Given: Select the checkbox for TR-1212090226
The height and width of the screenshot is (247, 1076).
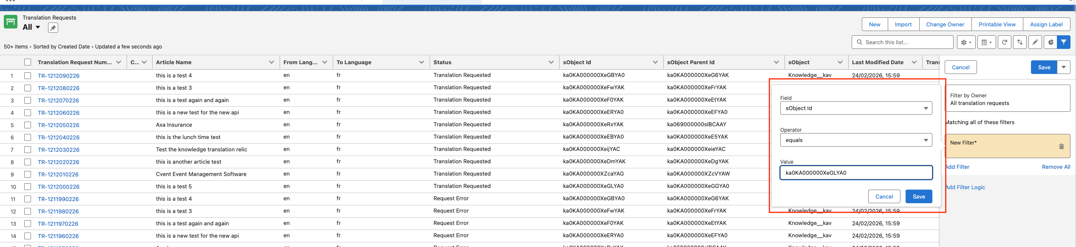Looking at the screenshot, I should (28, 76).
